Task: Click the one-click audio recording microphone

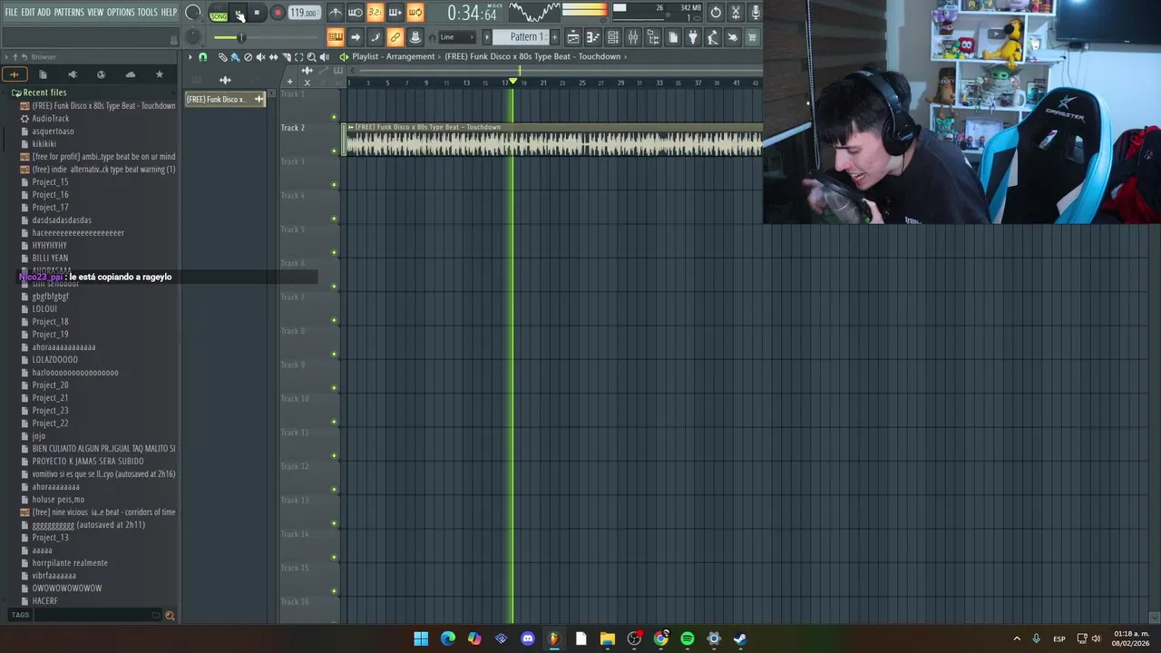Action: point(755,13)
